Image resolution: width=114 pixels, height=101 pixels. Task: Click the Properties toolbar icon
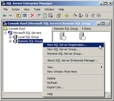[x=39, y=16]
